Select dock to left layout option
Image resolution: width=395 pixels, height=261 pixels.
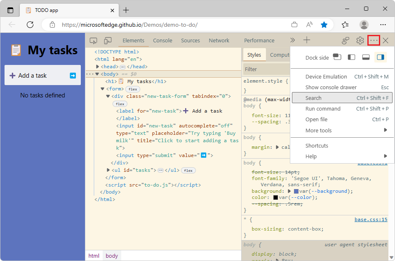tap(351, 58)
